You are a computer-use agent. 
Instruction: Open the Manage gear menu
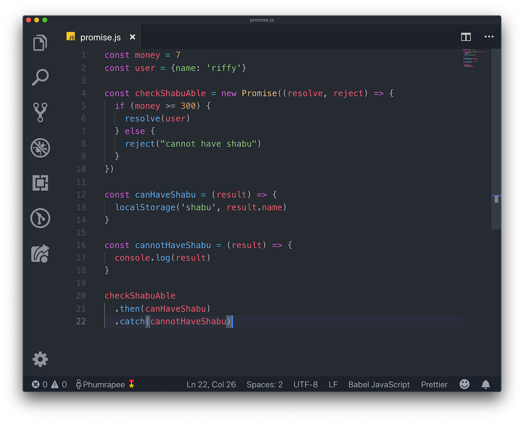pos(40,360)
